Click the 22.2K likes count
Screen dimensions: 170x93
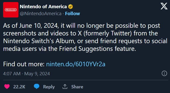(19, 87)
